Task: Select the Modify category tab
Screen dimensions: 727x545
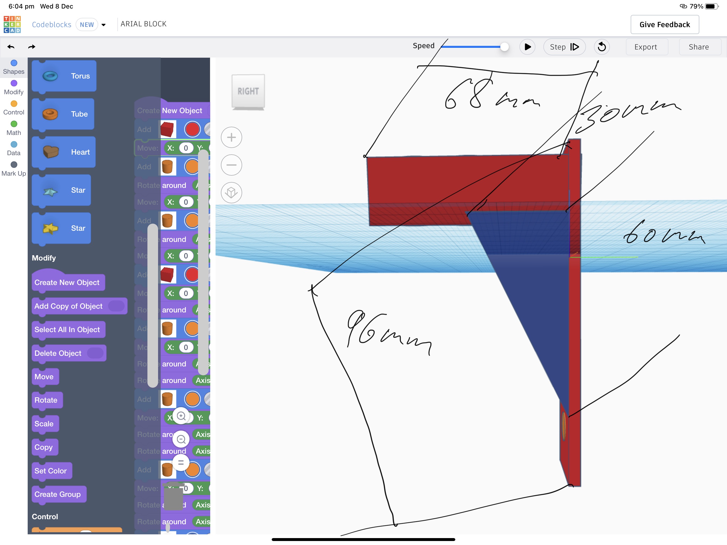Action: pyautogui.click(x=14, y=88)
